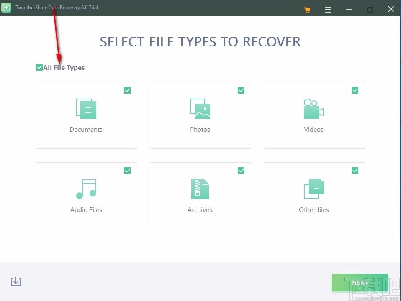This screenshot has width=401, height=301.
Task: Uncheck the All File Types checkbox
Action: click(x=39, y=67)
